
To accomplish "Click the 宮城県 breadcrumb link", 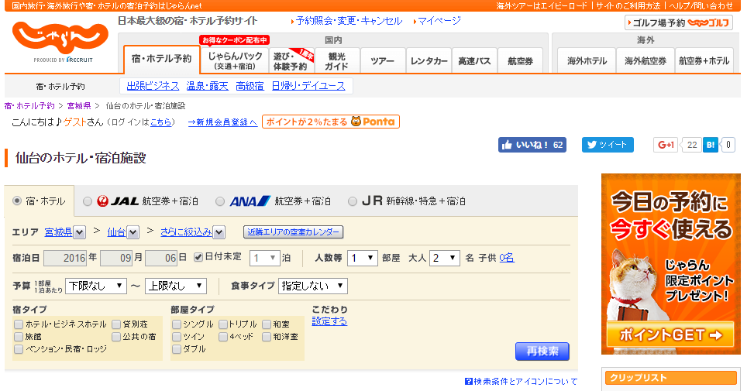I will [79, 105].
